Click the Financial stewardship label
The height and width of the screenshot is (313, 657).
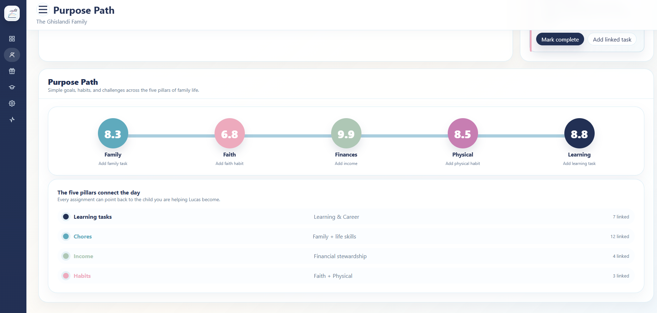coord(340,256)
